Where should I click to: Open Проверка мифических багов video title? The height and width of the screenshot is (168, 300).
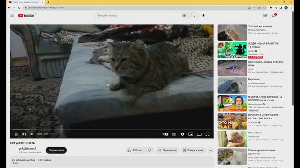tap(263, 117)
